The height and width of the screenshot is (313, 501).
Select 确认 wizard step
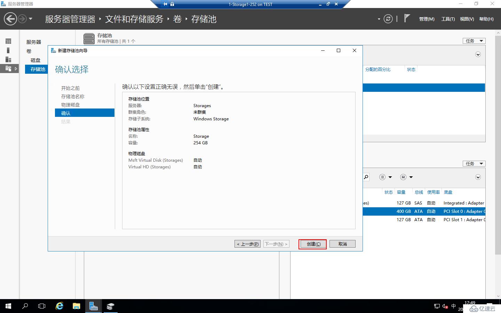(85, 113)
